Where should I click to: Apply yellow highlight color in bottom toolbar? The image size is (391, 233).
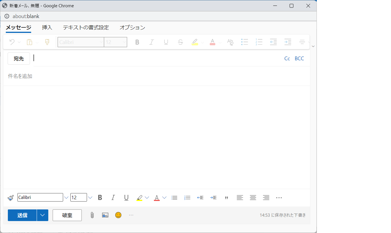(139, 198)
